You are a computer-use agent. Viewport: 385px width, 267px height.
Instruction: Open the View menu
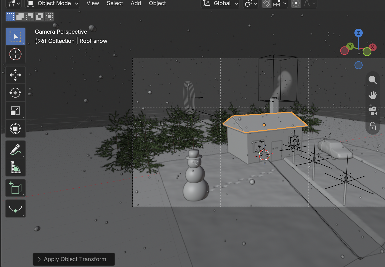(93, 3)
